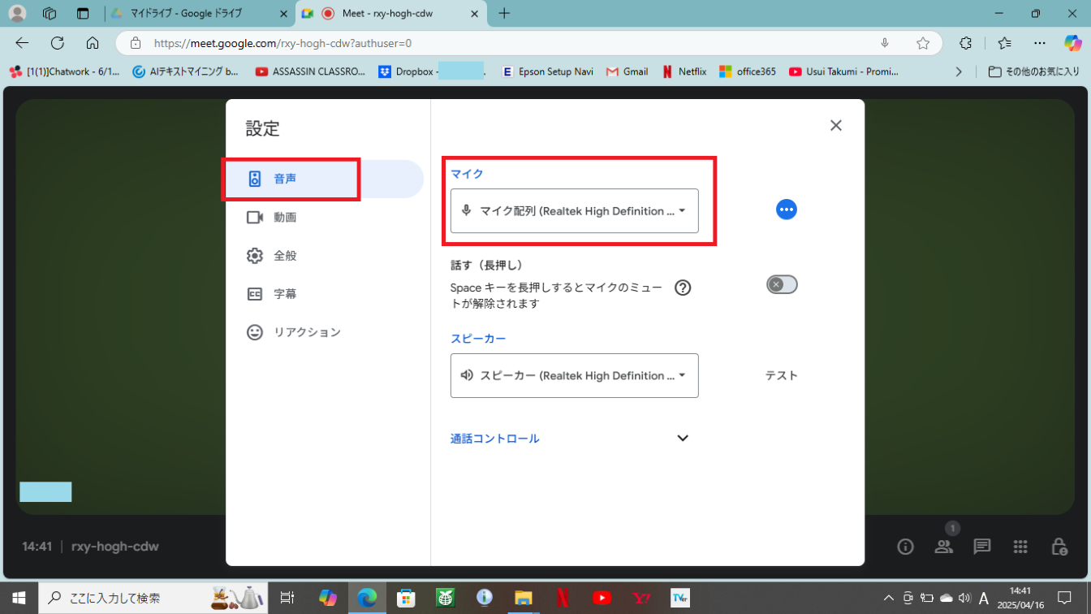Open the Netflix icon in the taskbar
This screenshot has width=1091, height=614.
point(563,599)
